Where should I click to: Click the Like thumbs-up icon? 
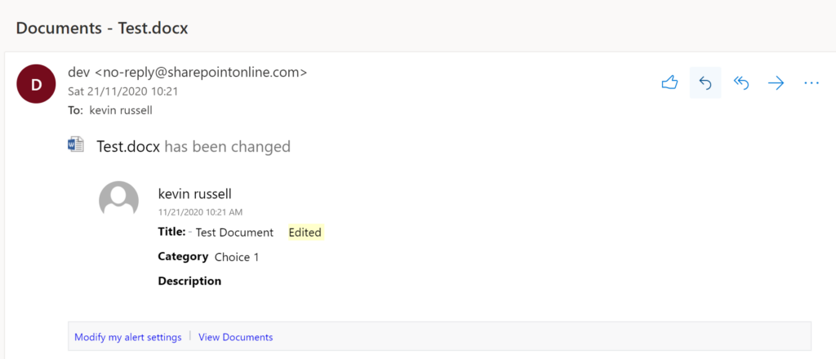coord(669,83)
